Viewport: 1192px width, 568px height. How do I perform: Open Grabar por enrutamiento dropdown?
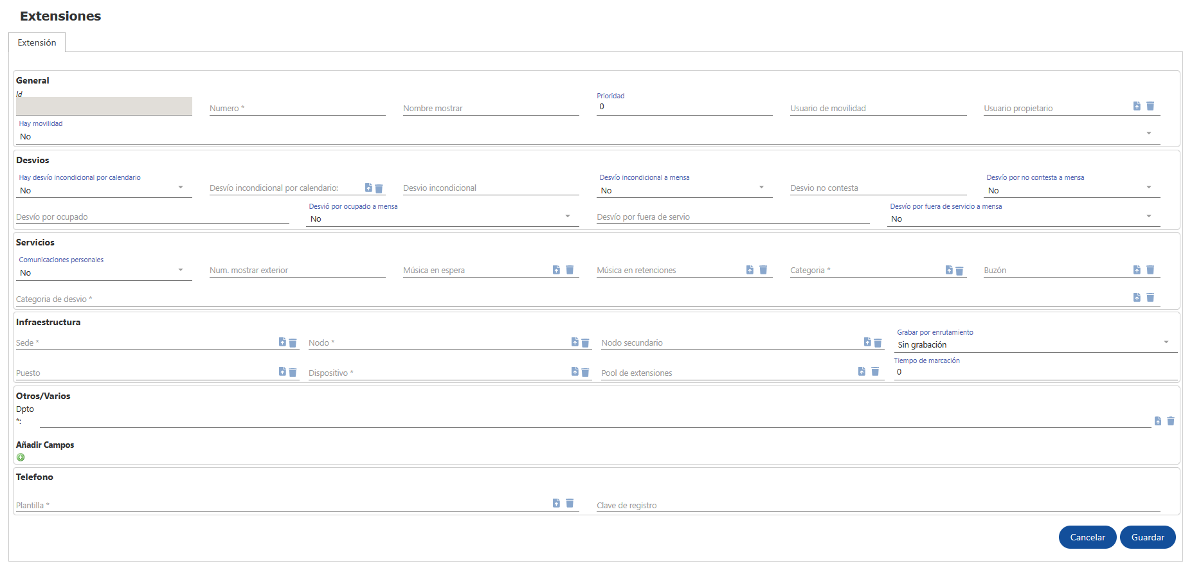[1036, 344]
